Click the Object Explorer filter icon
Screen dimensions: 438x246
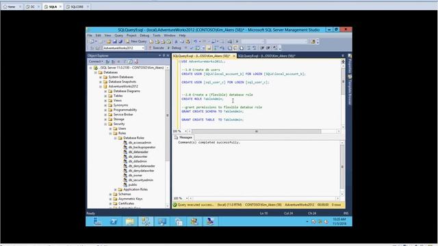[x=125, y=61]
